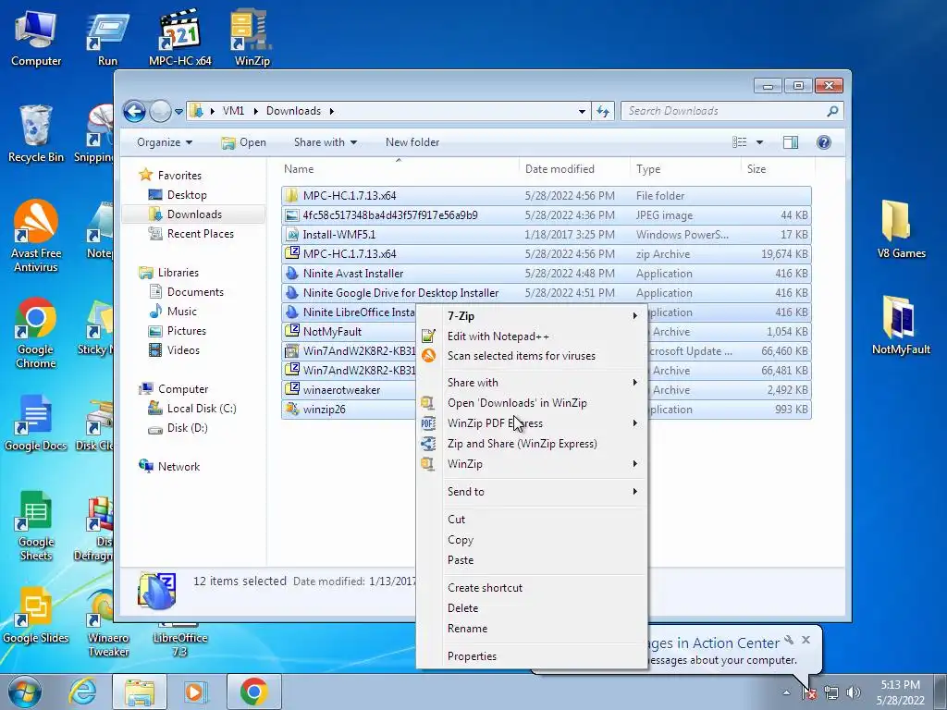This screenshot has height=710, width=947.
Task: Open Google Chrome desktop shortcut
Action: 36,333
